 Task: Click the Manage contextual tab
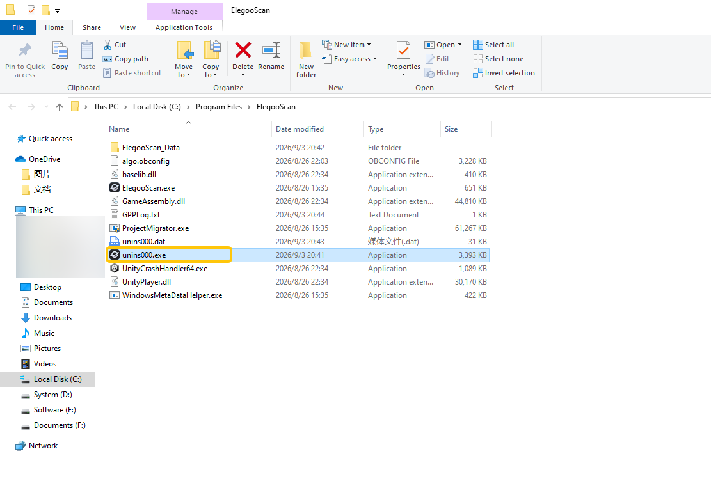pyautogui.click(x=184, y=12)
